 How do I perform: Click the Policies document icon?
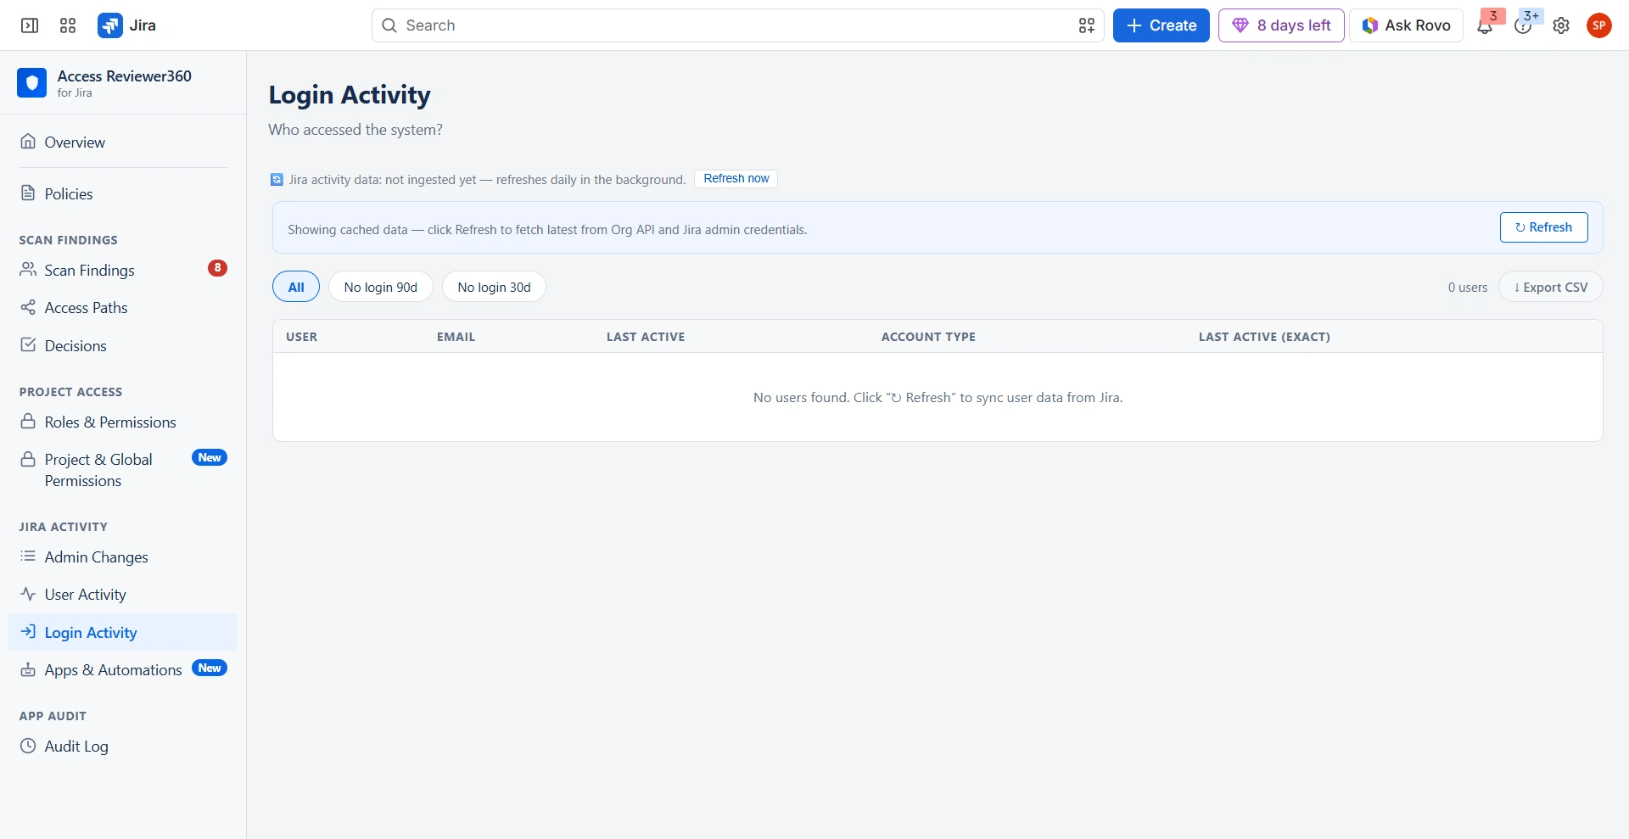click(28, 193)
